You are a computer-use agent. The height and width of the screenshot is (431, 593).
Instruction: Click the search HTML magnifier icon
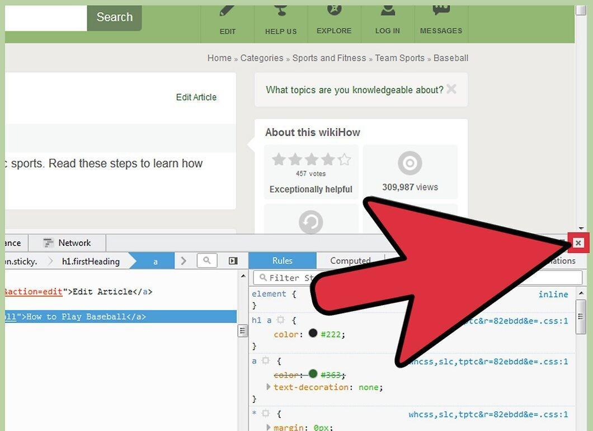[x=207, y=260]
